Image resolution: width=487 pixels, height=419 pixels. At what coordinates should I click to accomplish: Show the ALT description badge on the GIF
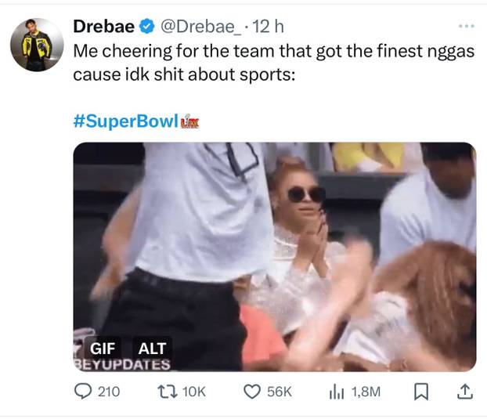(152, 349)
